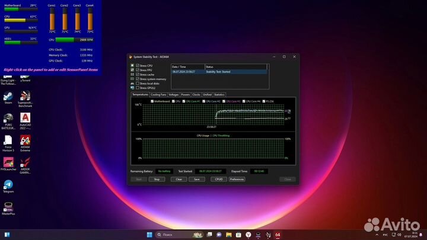Select the Stability Test Started log row
Screen dimensions: 427x240
click(219, 72)
